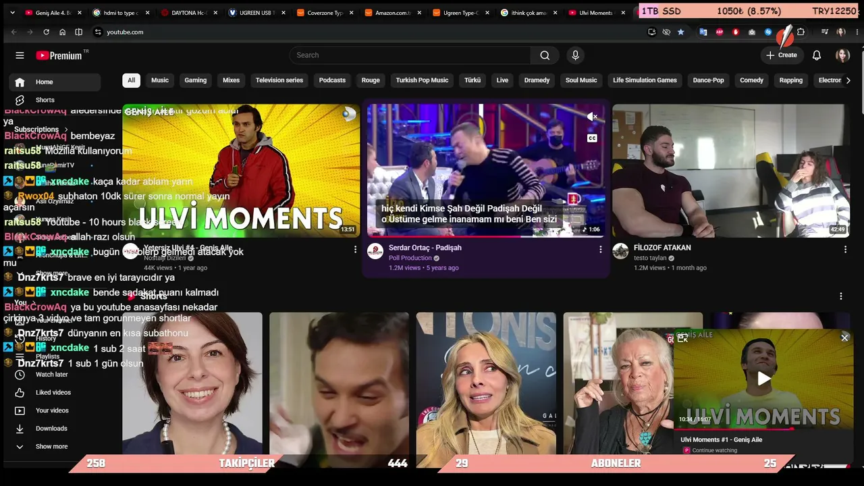Filter the feed by Rouge
The width and height of the screenshot is (864, 486).
(371, 80)
